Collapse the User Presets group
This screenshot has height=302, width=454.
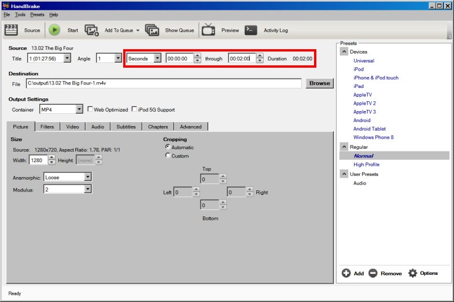pos(344,174)
